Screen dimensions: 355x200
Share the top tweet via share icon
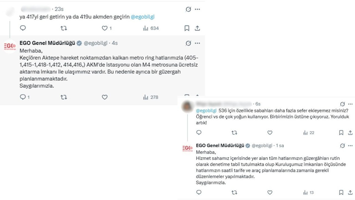(198, 28)
